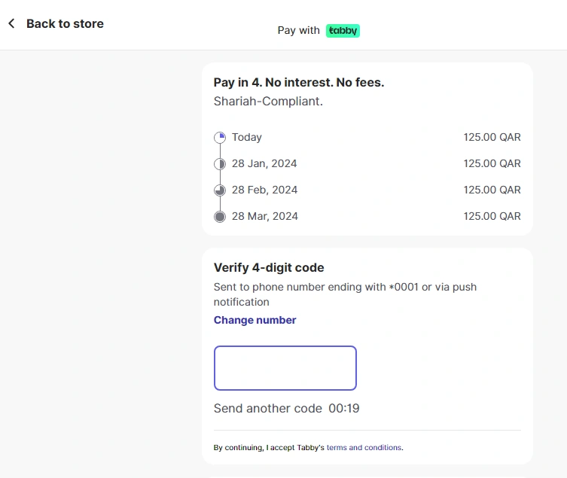Select the Today quarter-pie installment icon
The width and height of the screenshot is (567, 478).
tap(220, 138)
